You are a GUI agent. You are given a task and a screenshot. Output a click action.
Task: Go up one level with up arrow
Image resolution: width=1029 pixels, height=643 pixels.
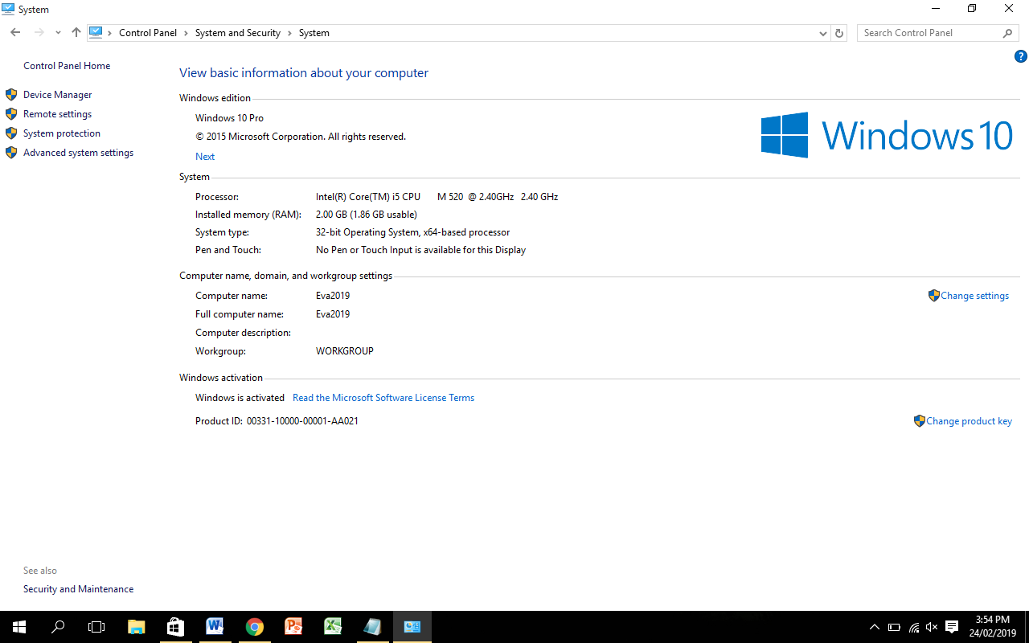pyautogui.click(x=76, y=33)
